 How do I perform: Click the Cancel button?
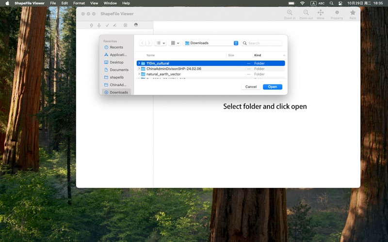pos(251,87)
